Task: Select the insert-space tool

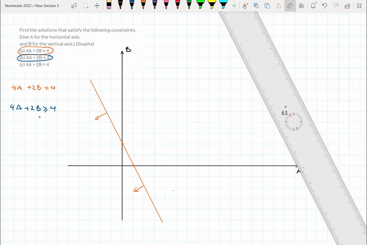Action: [x=97, y=5]
